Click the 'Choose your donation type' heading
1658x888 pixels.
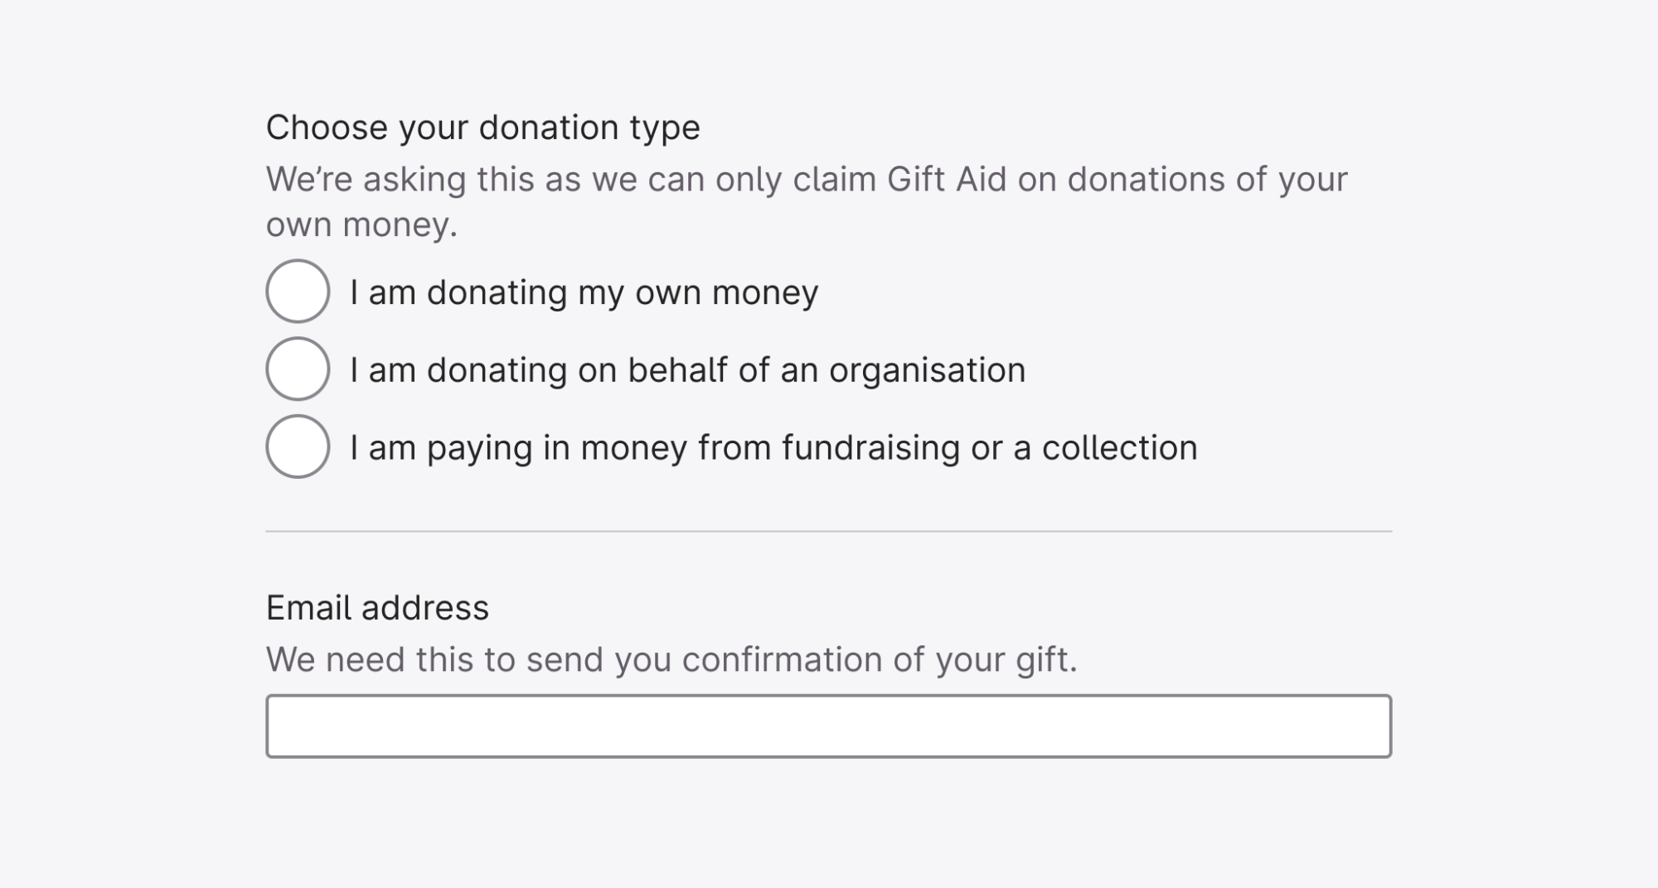(x=482, y=126)
